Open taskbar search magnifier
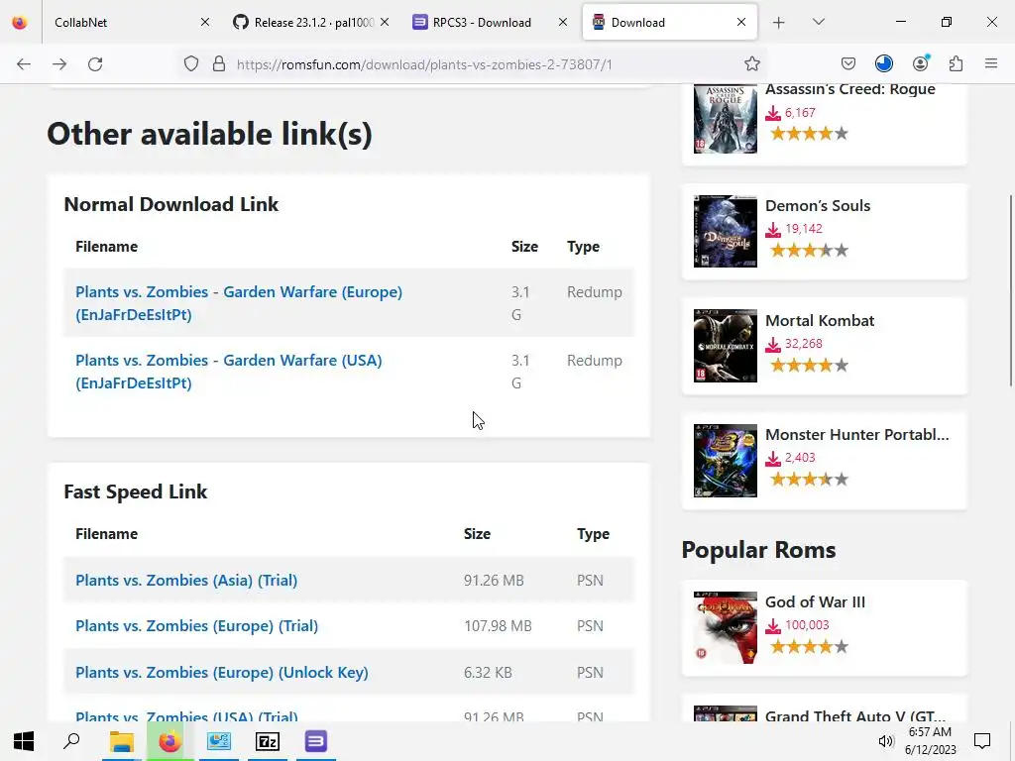 pyautogui.click(x=71, y=741)
